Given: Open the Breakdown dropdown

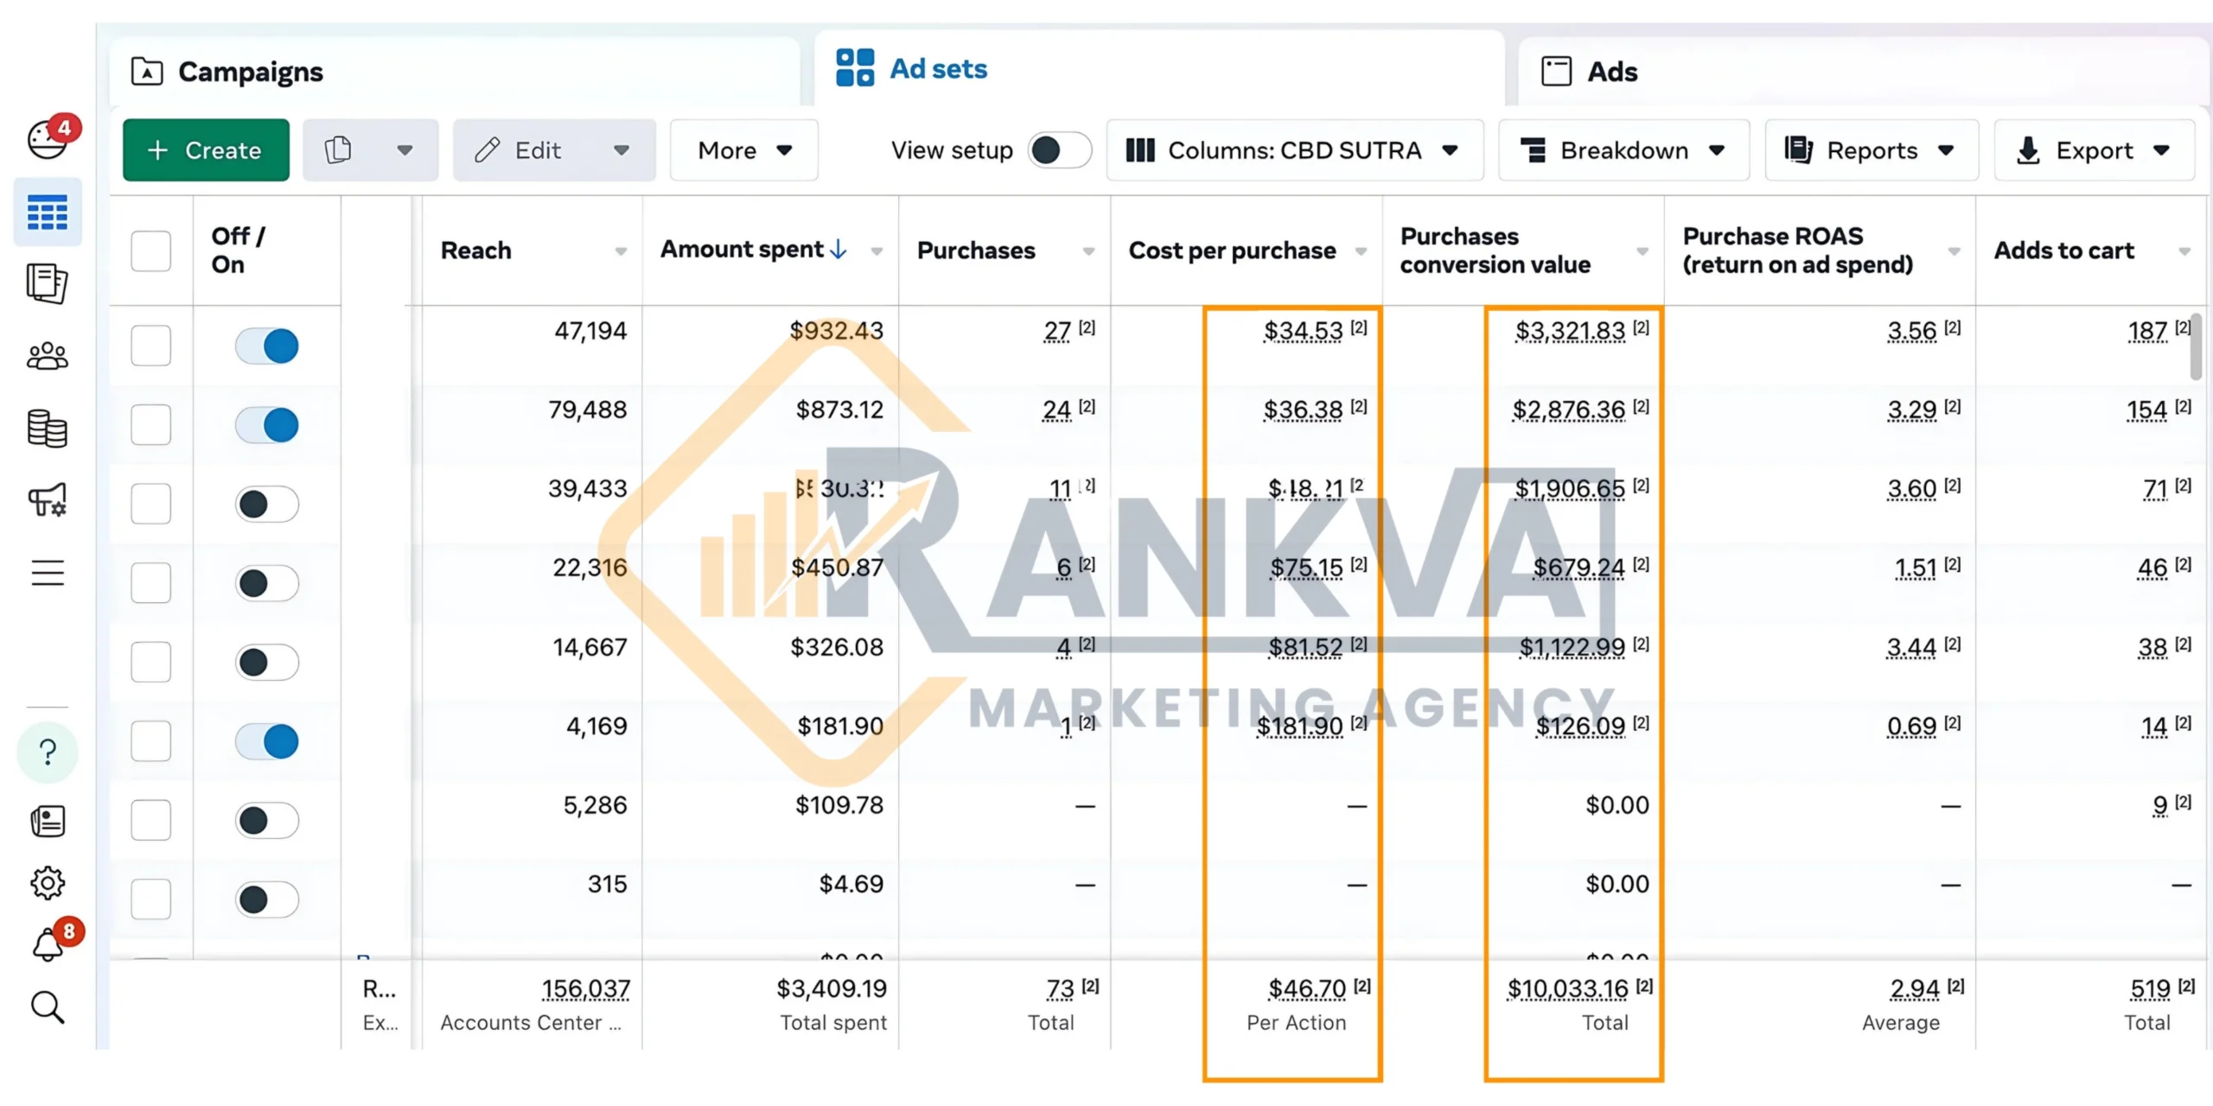Looking at the screenshot, I should [x=1623, y=149].
